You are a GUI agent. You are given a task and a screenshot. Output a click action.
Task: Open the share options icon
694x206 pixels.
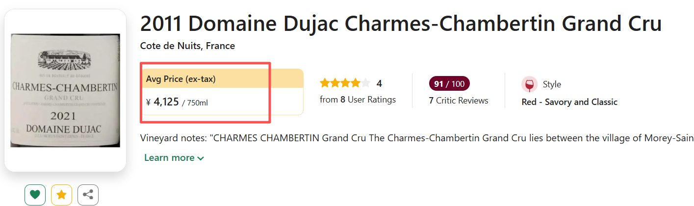point(88,195)
